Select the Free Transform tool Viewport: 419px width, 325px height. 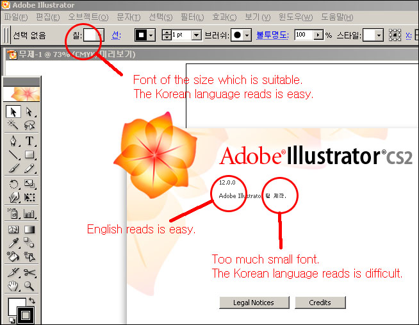pyautogui.click(x=29, y=197)
